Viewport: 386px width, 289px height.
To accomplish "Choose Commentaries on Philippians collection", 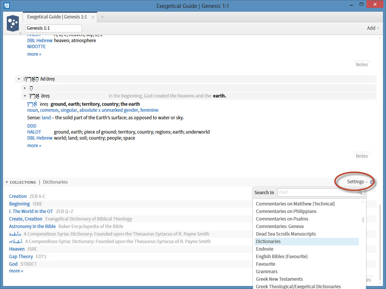I will pyautogui.click(x=286, y=211).
